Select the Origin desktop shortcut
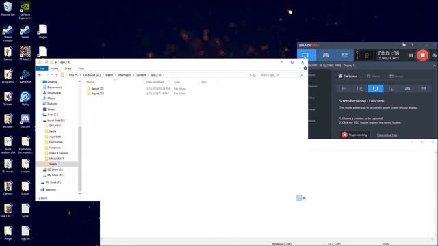This screenshot has width=438, height=246. 42,31
